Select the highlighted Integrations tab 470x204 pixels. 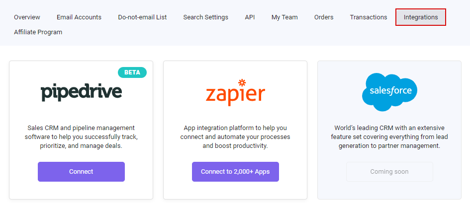point(421,17)
